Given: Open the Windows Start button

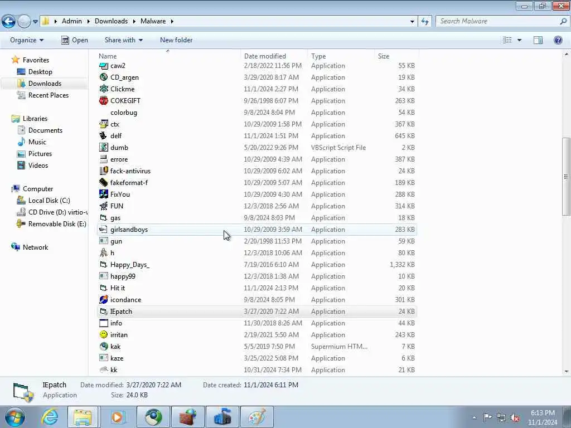Looking at the screenshot, I should 14,417.
